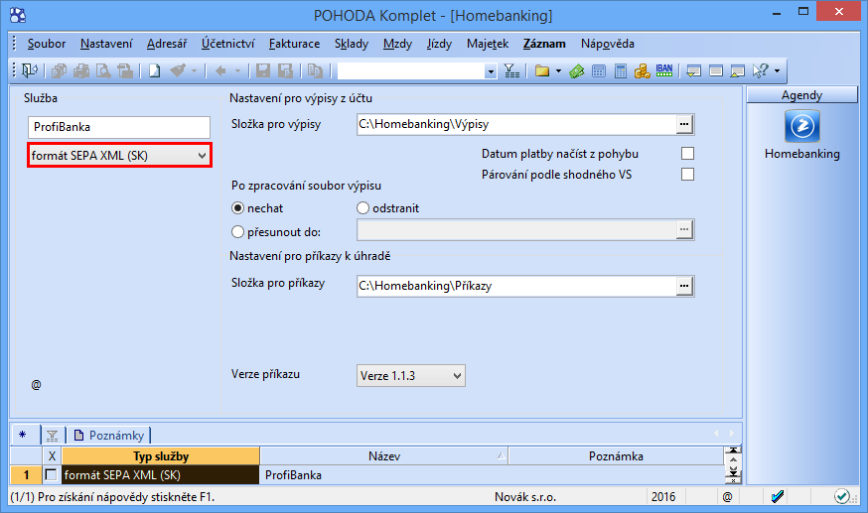Viewport: 868px width, 513px height.
Task: Click the POHODA app icon in title bar
Action: point(18,15)
